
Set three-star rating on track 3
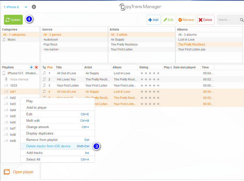pyautogui.click(x=150, y=85)
